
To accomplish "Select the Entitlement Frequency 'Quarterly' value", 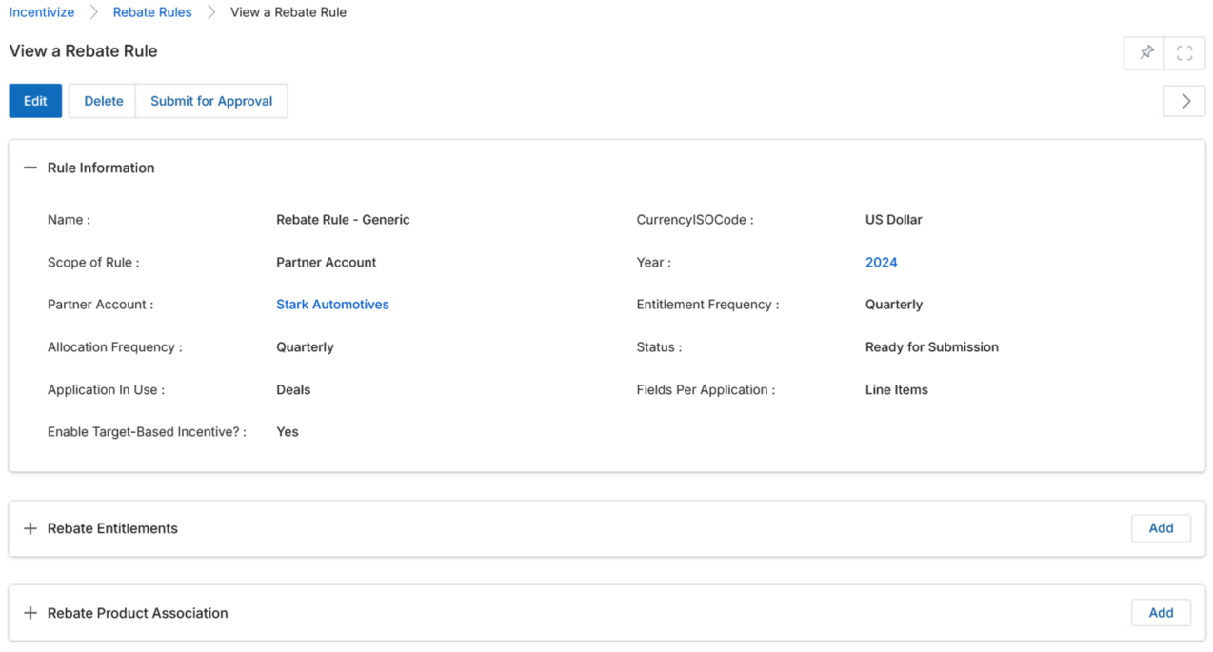I will (893, 305).
